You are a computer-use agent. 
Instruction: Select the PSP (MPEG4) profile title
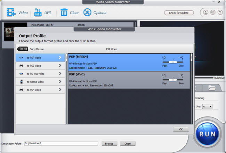79,57
